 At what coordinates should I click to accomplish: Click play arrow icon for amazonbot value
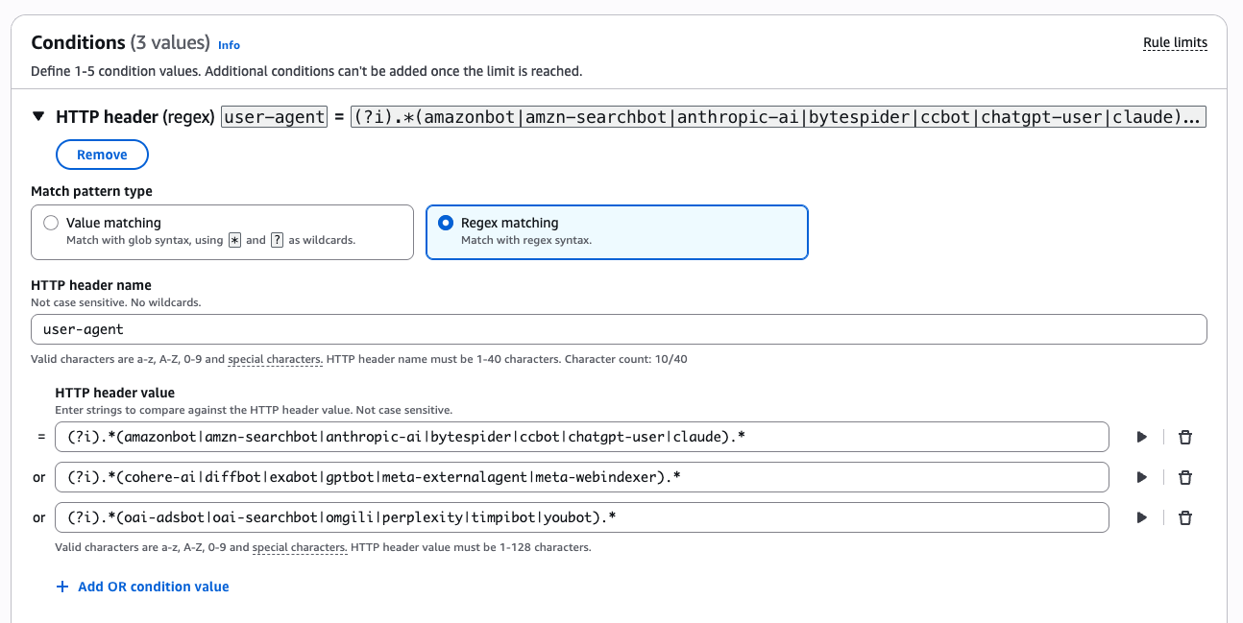click(1141, 437)
